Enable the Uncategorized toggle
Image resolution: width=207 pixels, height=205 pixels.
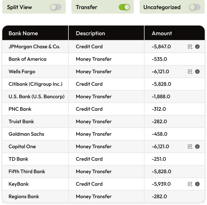tap(195, 7)
